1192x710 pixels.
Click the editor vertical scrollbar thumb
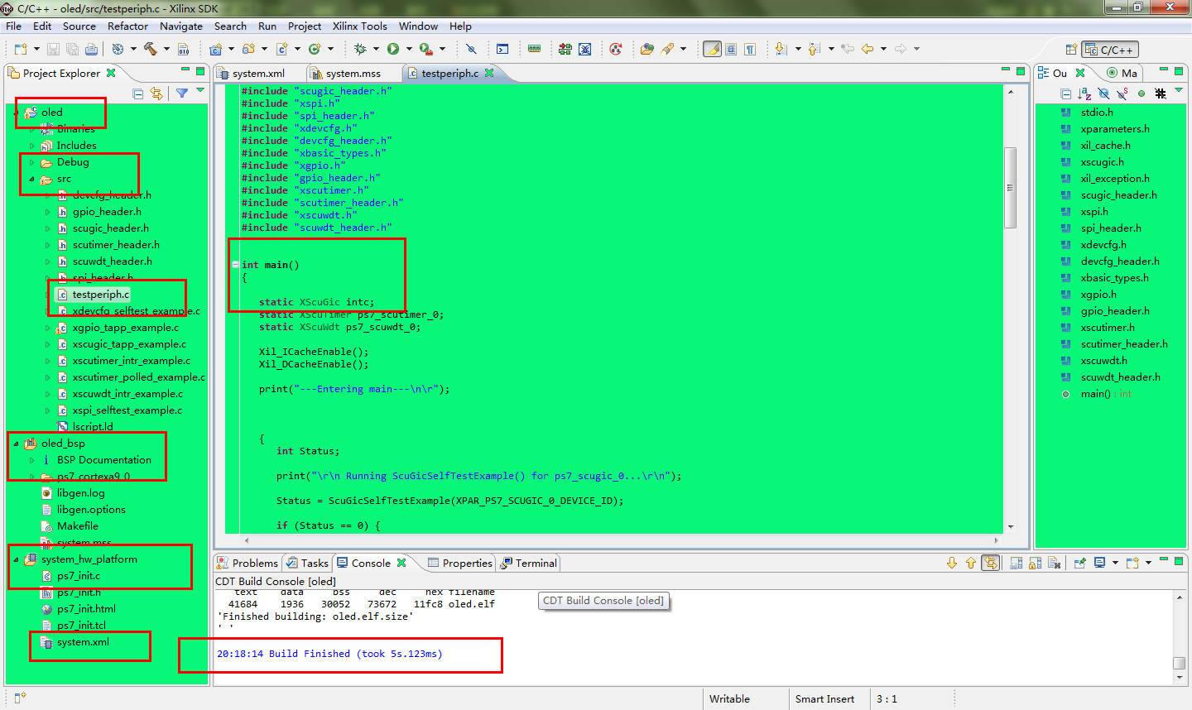pos(1010,187)
